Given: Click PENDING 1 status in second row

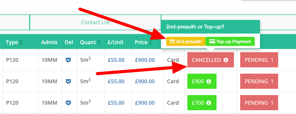Looking at the screenshot, I should [x=259, y=81].
